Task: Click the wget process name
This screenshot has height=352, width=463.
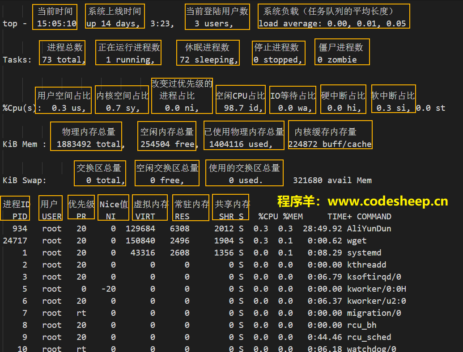Action: click(357, 241)
